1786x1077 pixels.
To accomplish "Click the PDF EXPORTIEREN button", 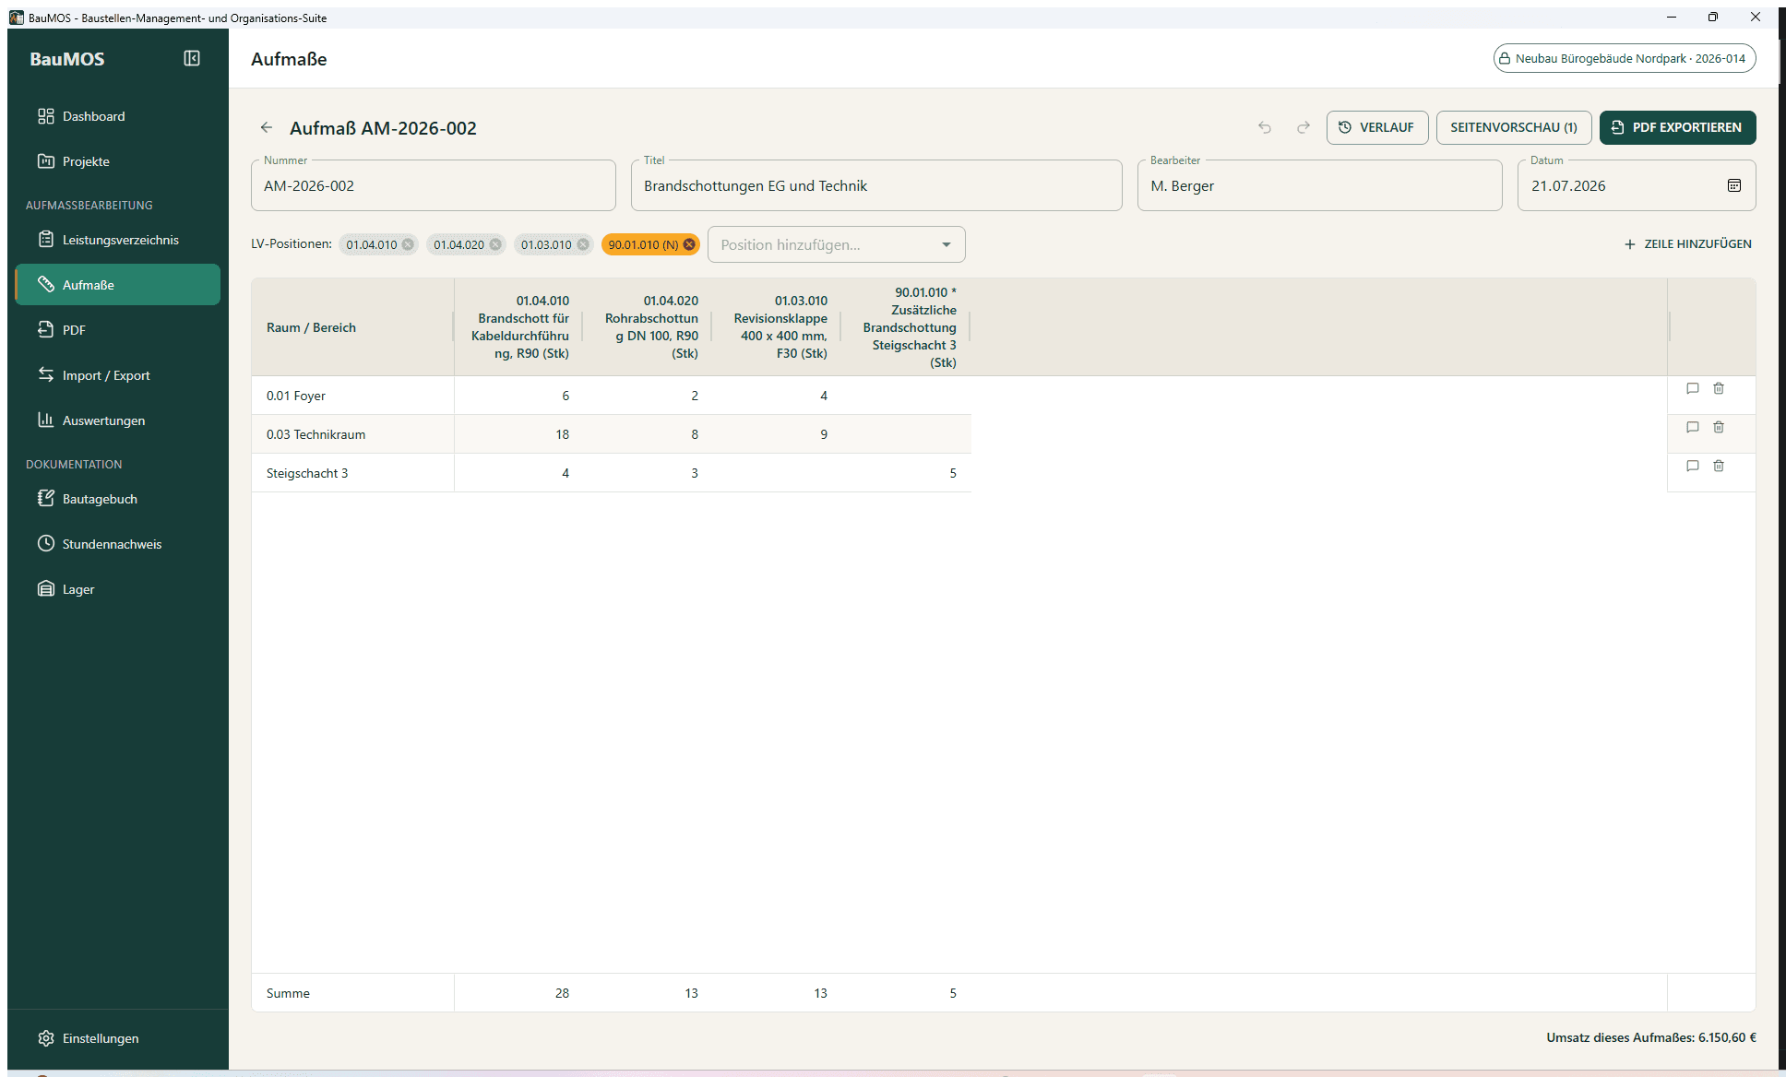I will tap(1677, 127).
